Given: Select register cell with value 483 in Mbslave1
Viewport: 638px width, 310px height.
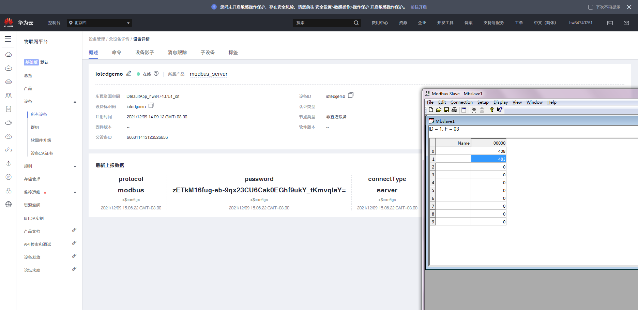Looking at the screenshot, I should (x=488, y=159).
